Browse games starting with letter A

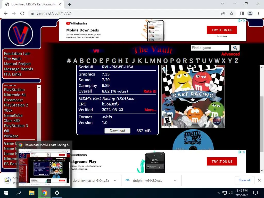[x=75, y=61]
